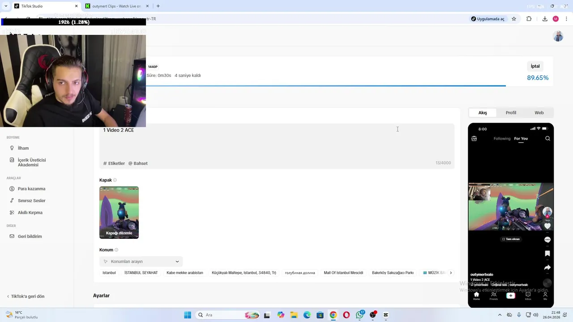Open browser downloads
Viewport: 573px width, 322px height.
click(x=545, y=19)
